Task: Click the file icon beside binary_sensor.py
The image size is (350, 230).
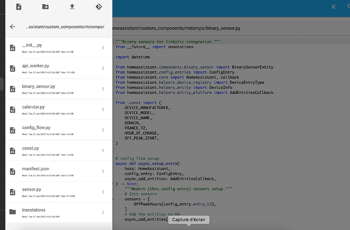Action: [x=13, y=89]
